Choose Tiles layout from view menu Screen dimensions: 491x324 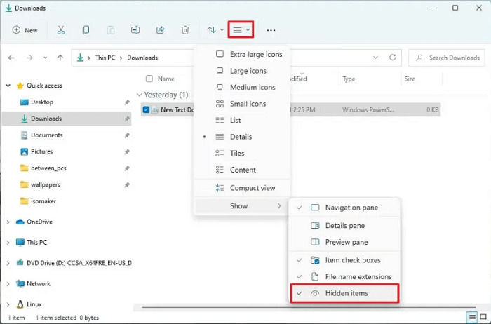coord(237,154)
